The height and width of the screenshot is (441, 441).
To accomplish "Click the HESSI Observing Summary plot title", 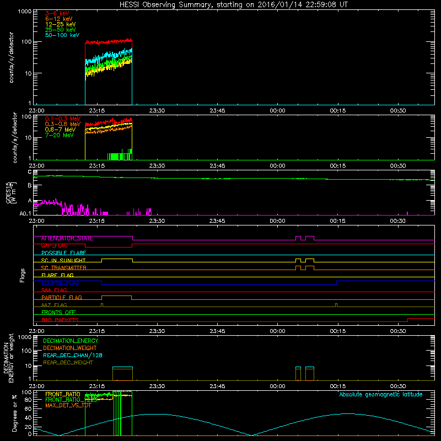I will click(x=233, y=5).
